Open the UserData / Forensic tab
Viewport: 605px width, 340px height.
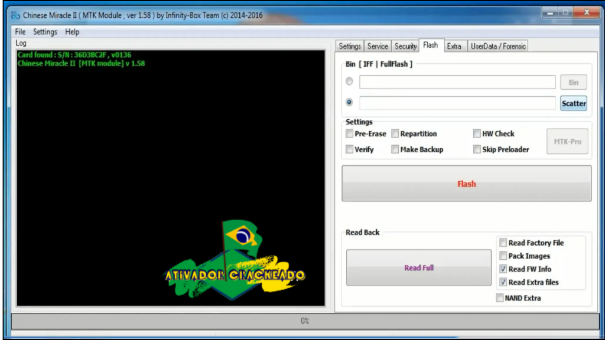point(498,46)
